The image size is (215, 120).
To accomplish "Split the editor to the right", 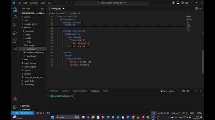I will tap(196, 8).
